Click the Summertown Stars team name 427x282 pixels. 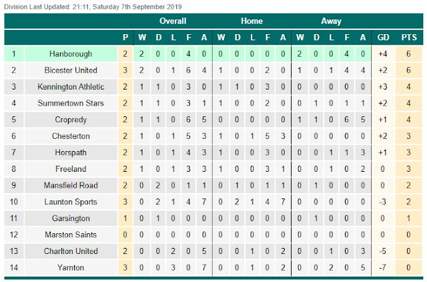pos(71,103)
